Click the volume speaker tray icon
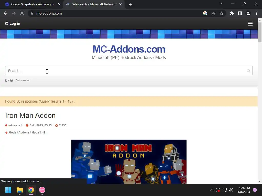Image resolution: width=262 pixels, height=196 pixels. tap(231, 190)
